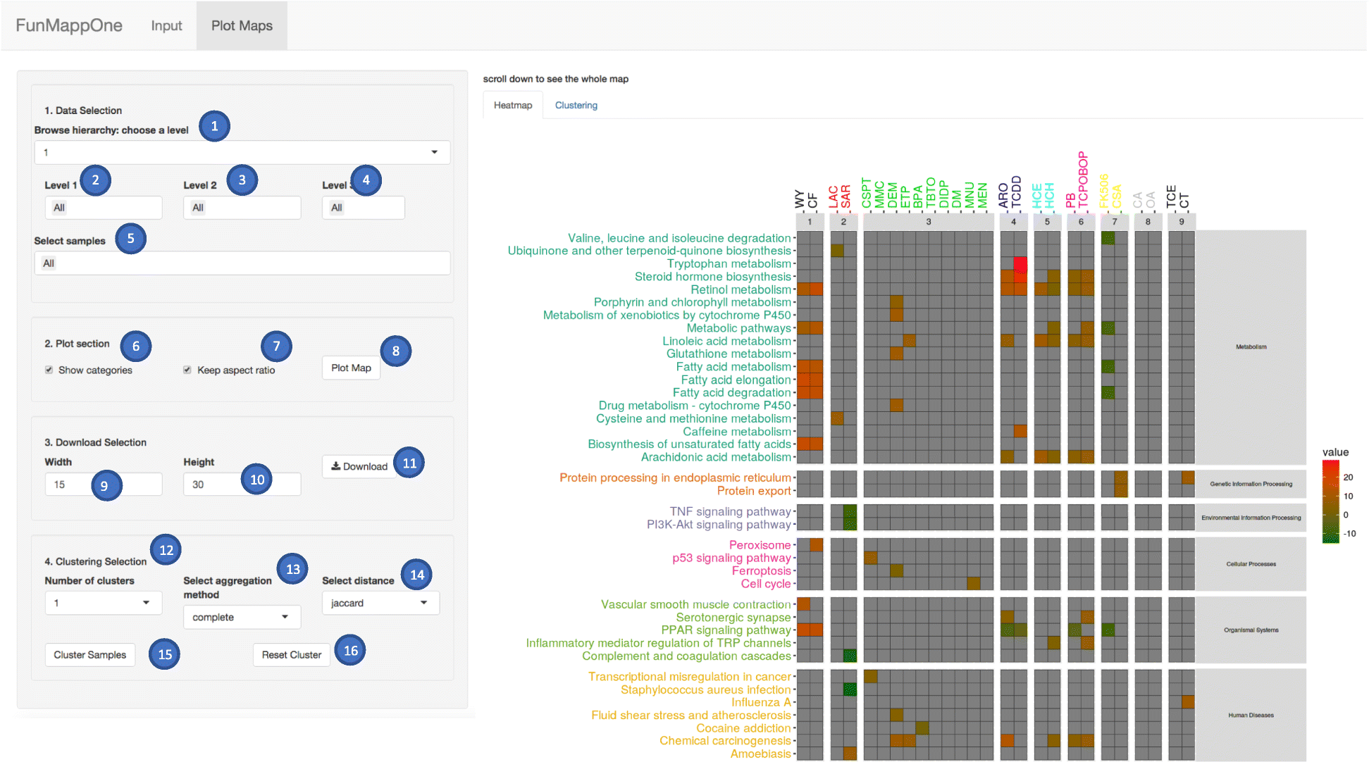Image resolution: width=1369 pixels, height=762 pixels.
Task: Click the Level 3 selection field
Action: click(x=364, y=208)
